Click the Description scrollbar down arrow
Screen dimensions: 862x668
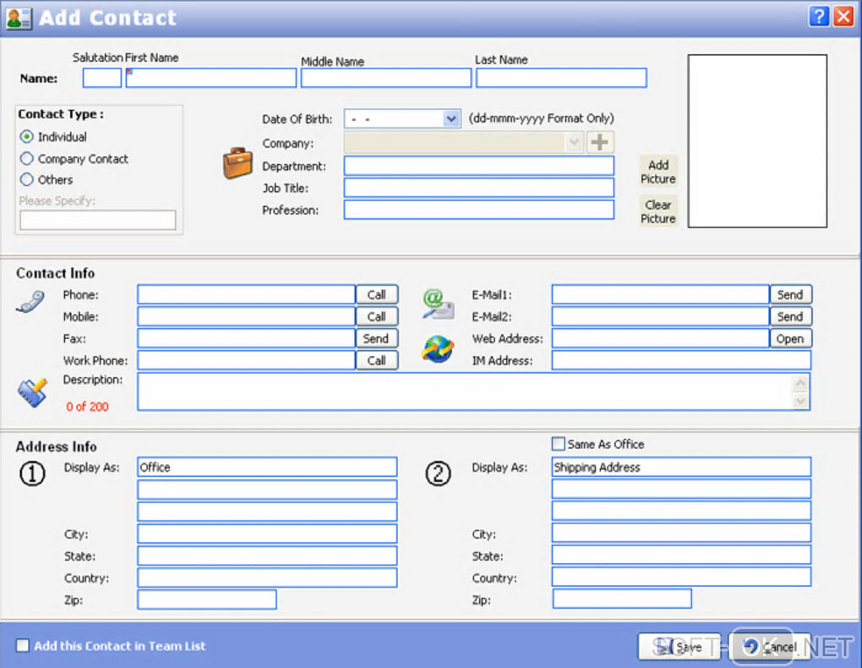[x=800, y=401]
